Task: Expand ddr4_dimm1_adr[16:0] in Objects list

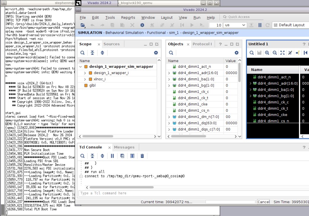Action: (169, 73)
